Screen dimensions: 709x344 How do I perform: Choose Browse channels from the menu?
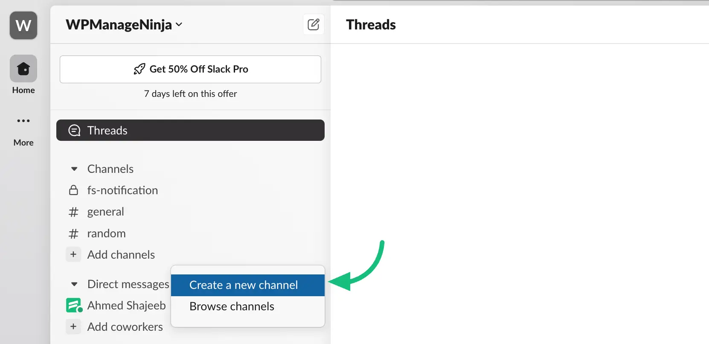pos(232,306)
